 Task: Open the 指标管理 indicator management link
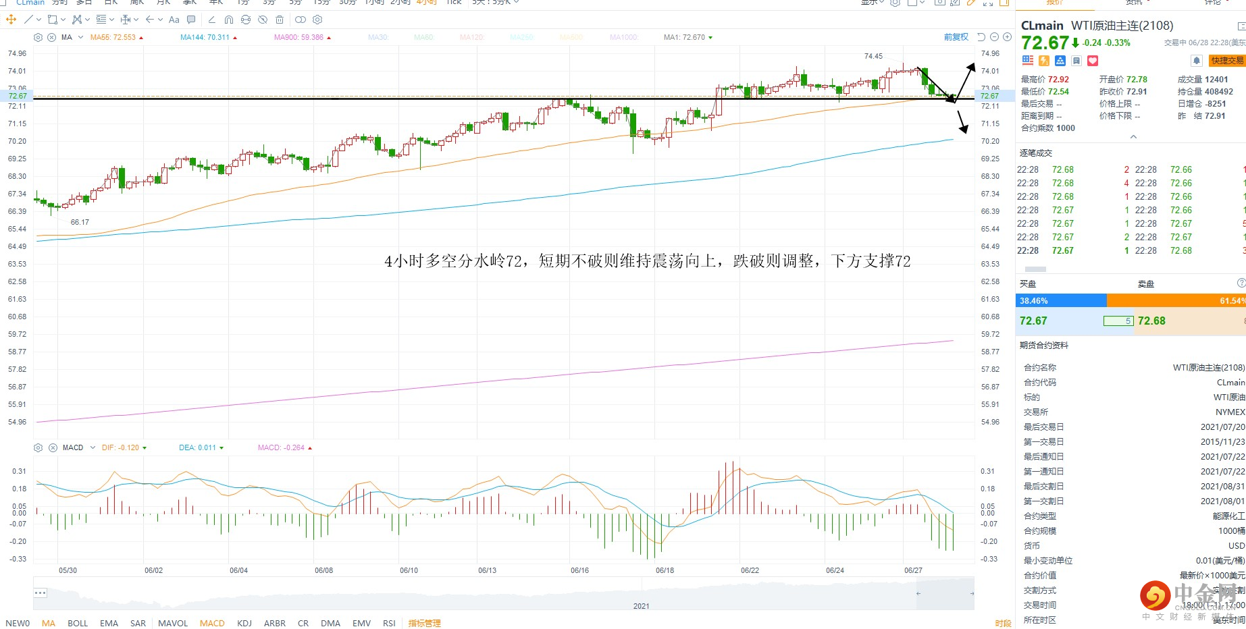[424, 623]
